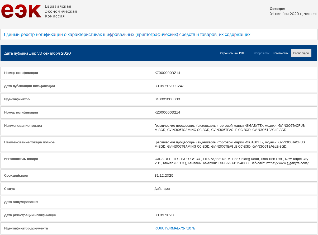Switch display mode to Компактно
Viewport: 318px width, 235px height.
pyautogui.click(x=280, y=53)
